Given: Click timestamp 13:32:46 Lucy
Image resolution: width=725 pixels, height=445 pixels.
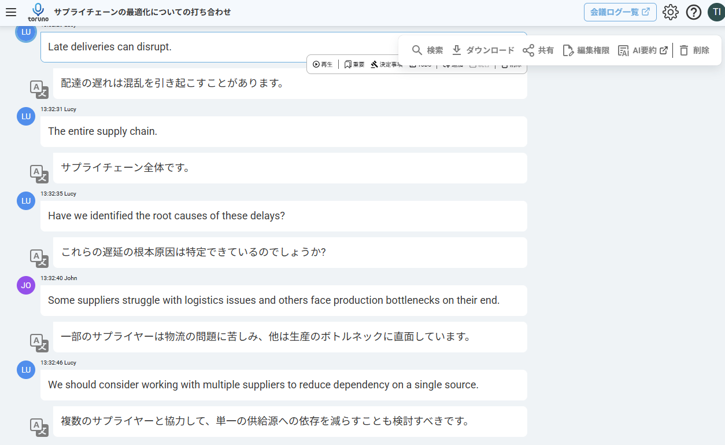Looking at the screenshot, I should (x=58, y=363).
